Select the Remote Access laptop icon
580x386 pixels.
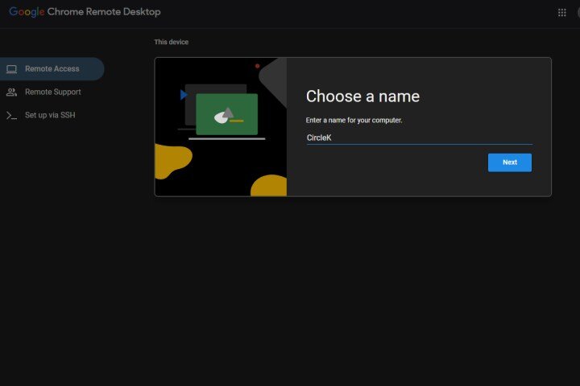coord(11,69)
